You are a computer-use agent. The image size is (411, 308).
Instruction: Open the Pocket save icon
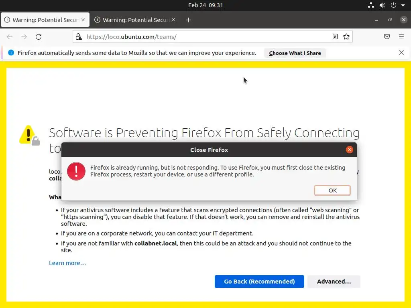point(387,36)
